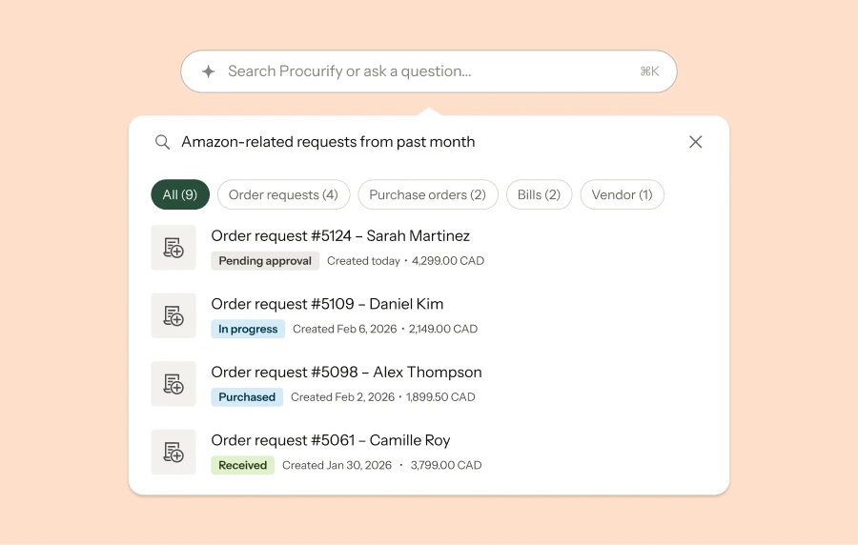This screenshot has height=545, width=858.
Task: Open Order request #5109 – Daniel Kim
Action: [x=327, y=304]
